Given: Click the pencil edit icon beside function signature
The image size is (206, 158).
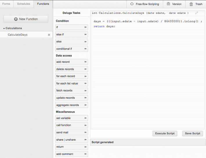Looking at the screenshot, I should tap(196, 13).
